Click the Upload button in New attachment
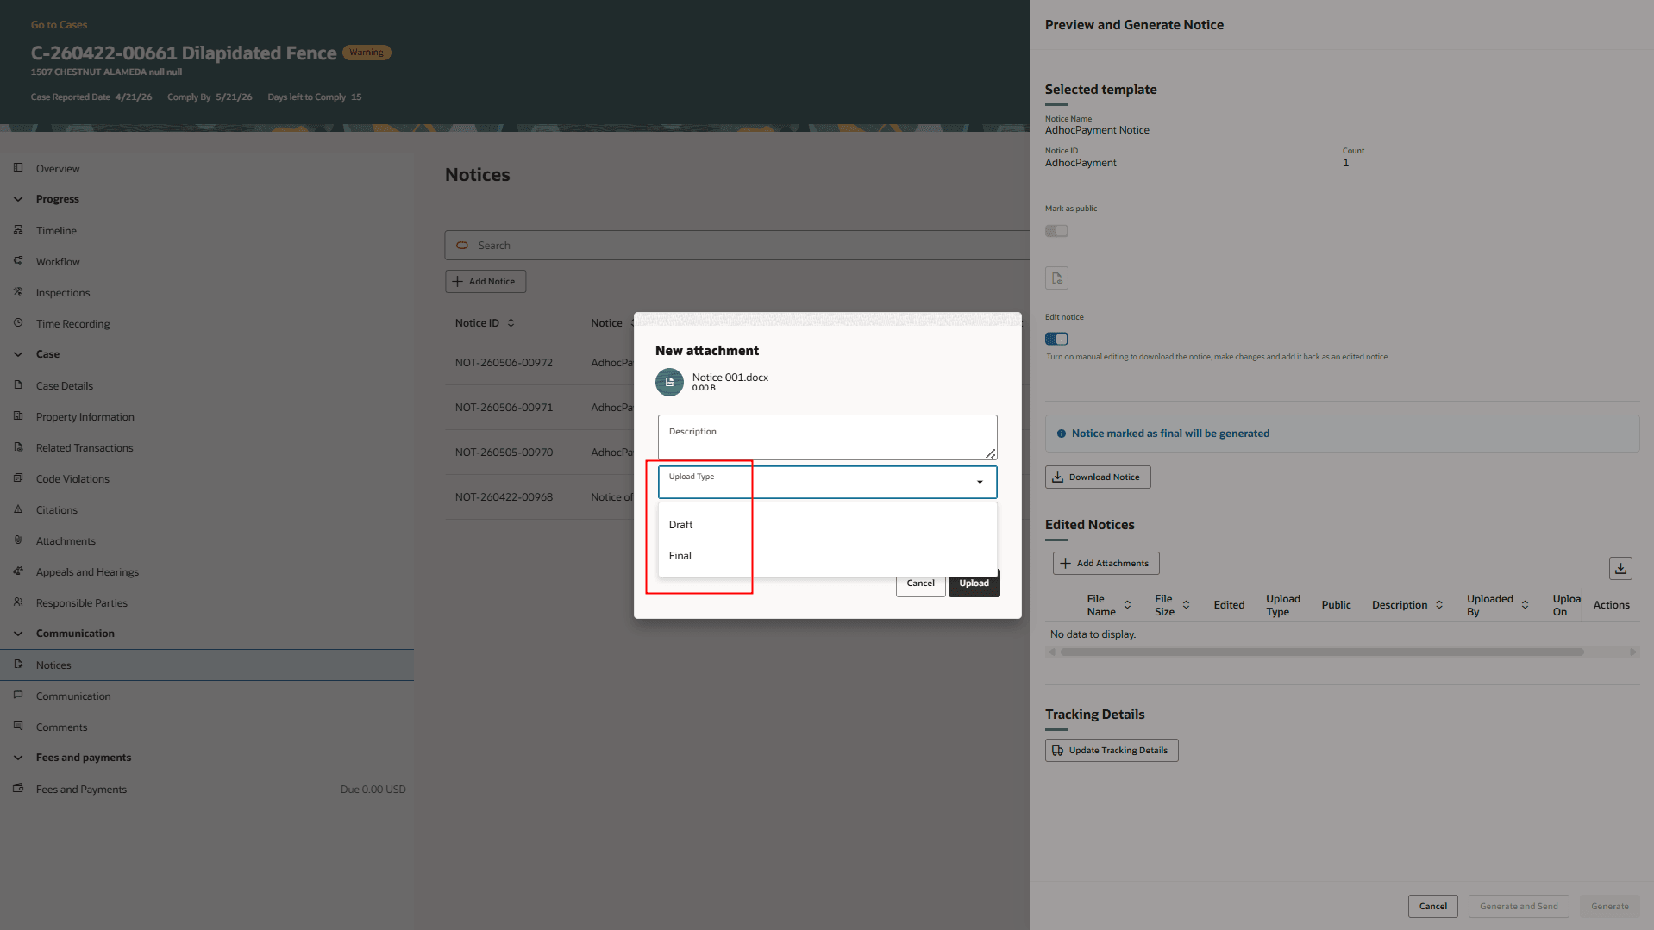1654x930 pixels. click(974, 584)
